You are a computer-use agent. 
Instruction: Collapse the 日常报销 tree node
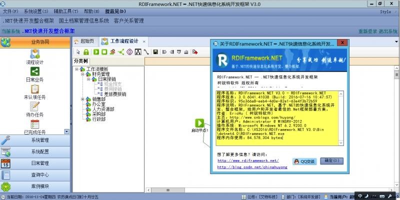(88, 79)
